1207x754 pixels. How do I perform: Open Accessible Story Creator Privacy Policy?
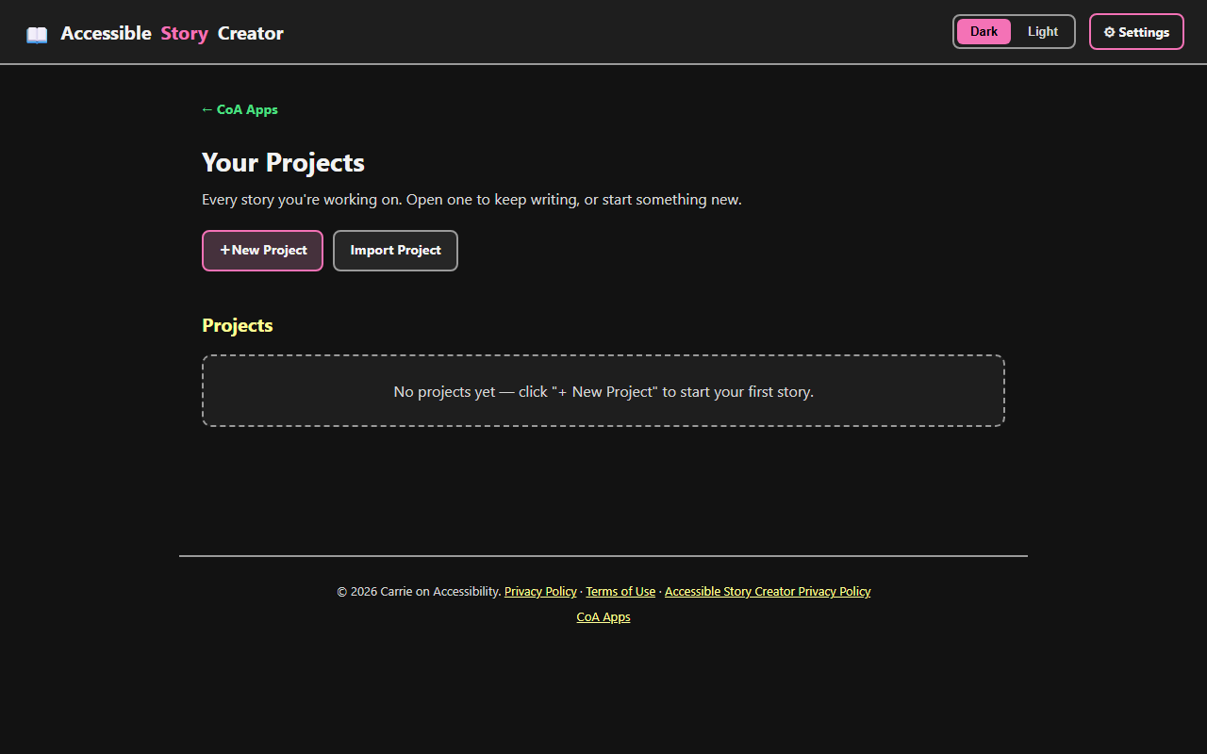point(768,591)
